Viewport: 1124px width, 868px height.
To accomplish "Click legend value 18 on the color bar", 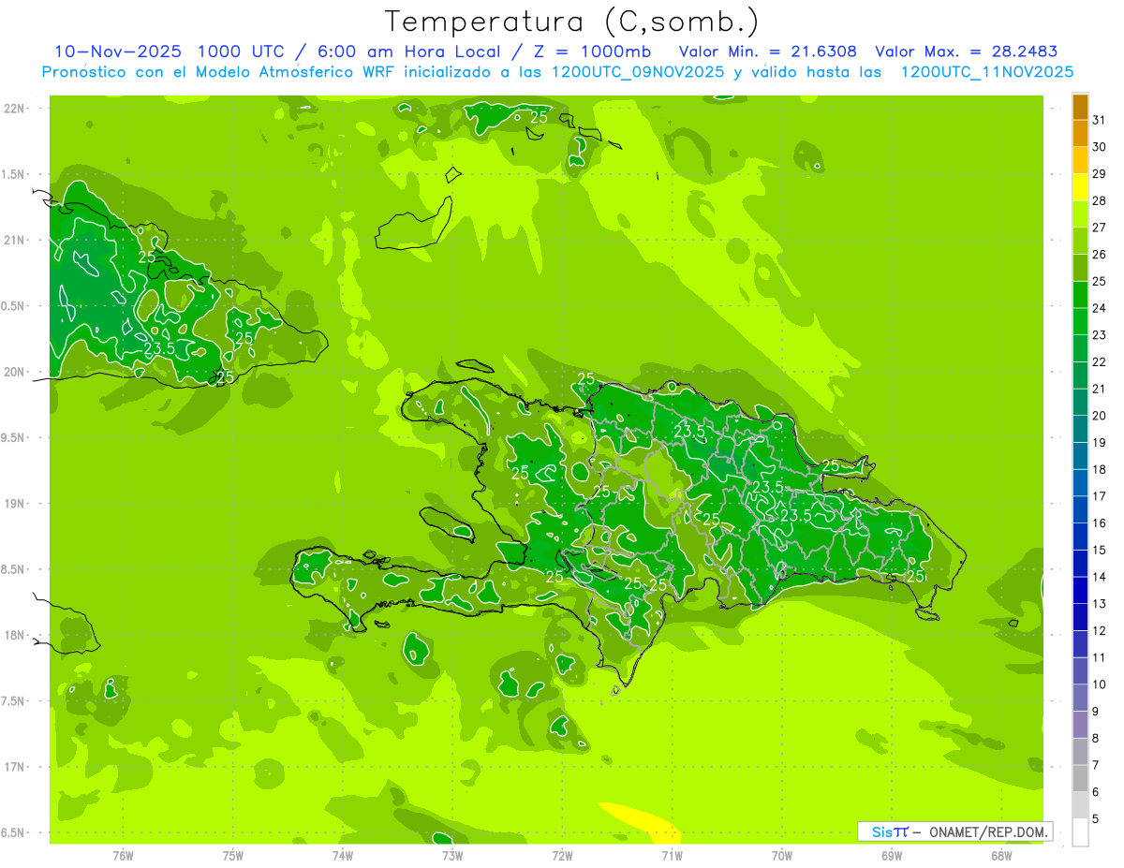I will click(1100, 470).
